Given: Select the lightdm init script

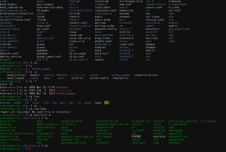Looking at the screenshot, I should tap(67, 130).
